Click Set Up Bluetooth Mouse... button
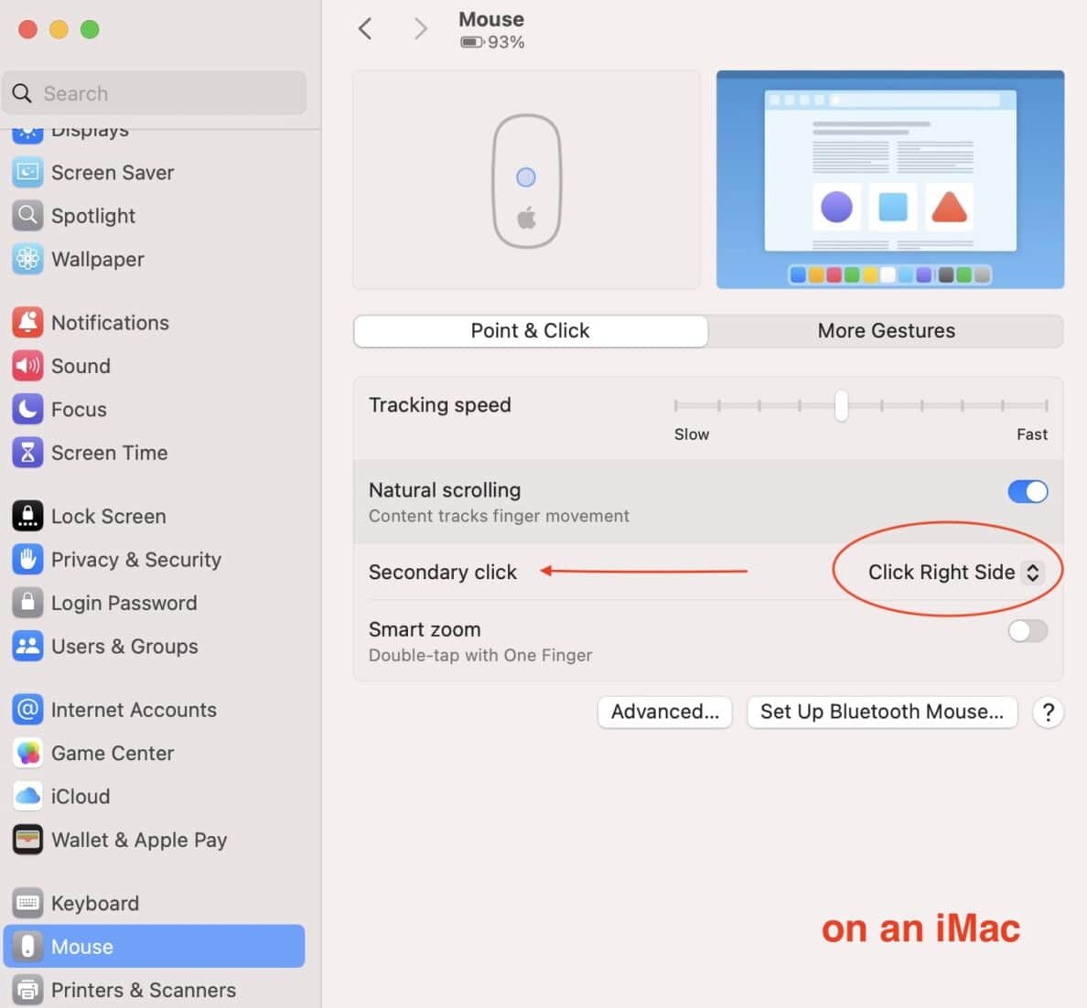 882,712
